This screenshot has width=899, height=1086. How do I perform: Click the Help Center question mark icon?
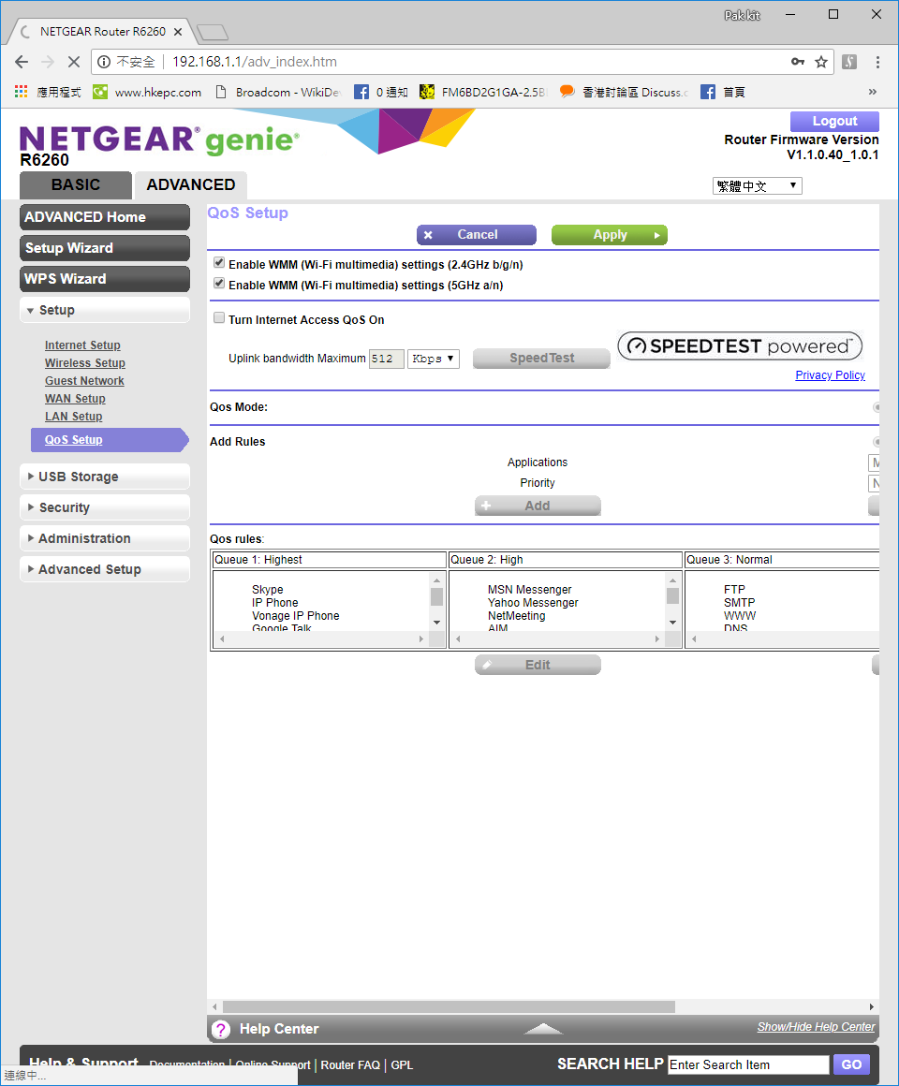tap(221, 1029)
